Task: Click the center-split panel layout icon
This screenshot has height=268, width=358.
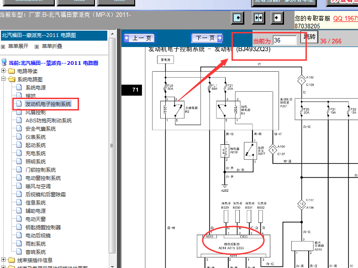Action: (258, 18)
